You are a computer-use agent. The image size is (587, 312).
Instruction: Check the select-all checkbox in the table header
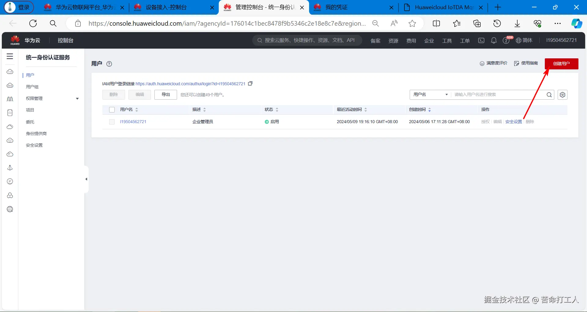[112, 109]
